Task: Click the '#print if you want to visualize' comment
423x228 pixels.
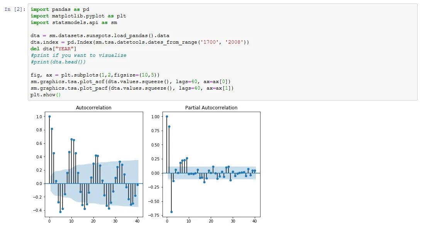Action: point(78,55)
